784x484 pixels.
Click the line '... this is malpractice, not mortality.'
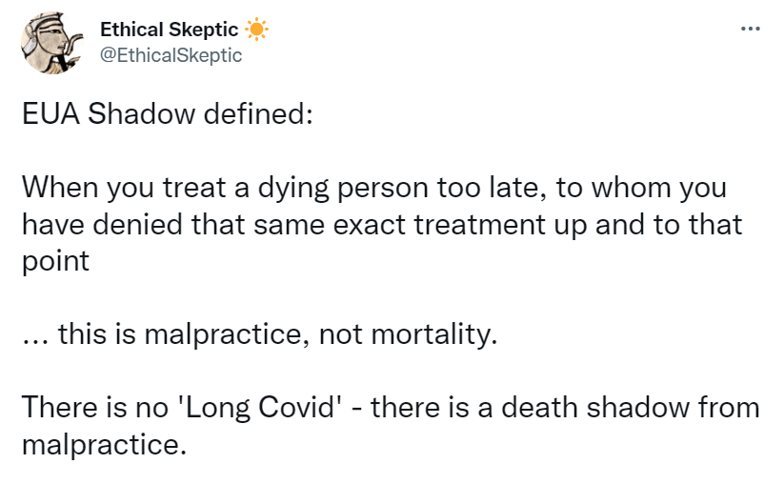pos(261,334)
